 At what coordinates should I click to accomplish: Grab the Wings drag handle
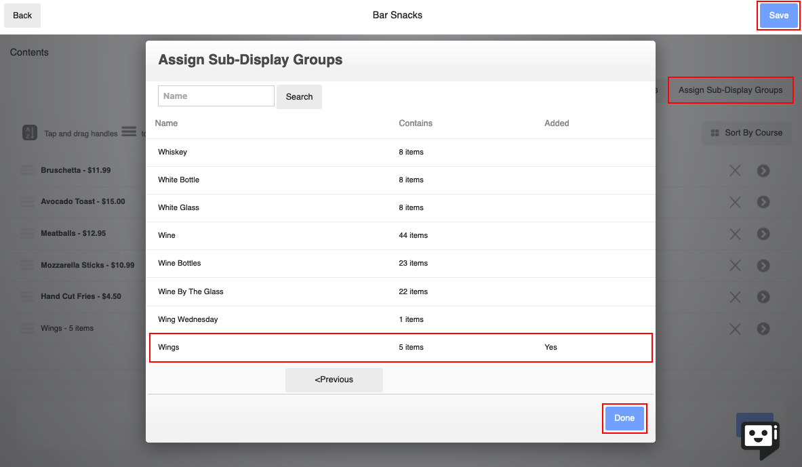click(27, 328)
